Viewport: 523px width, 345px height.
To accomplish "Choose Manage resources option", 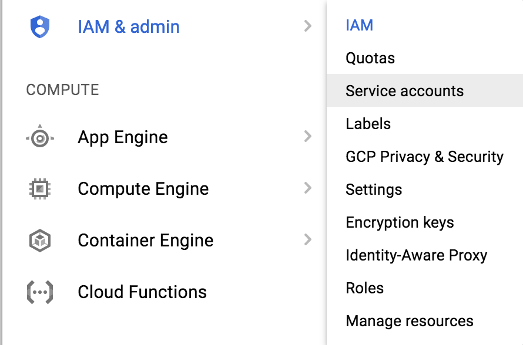I will click(x=410, y=322).
